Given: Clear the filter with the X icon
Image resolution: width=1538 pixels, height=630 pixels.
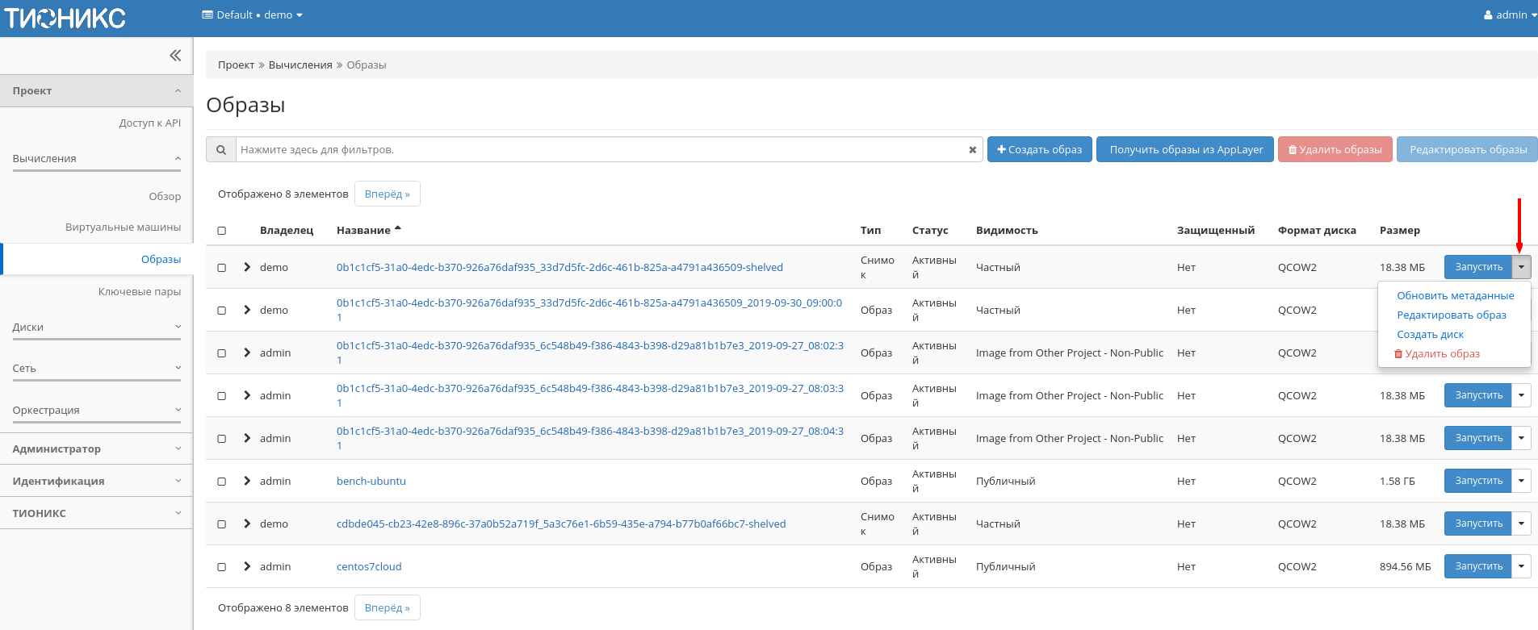Looking at the screenshot, I should tap(972, 150).
